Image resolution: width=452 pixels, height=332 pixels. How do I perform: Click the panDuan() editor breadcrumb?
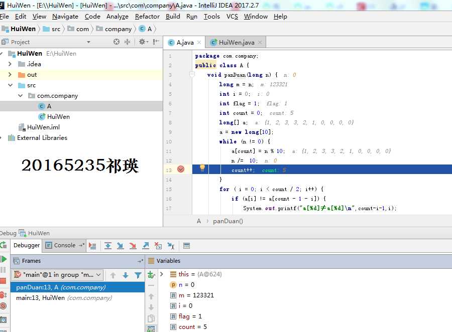(228, 221)
